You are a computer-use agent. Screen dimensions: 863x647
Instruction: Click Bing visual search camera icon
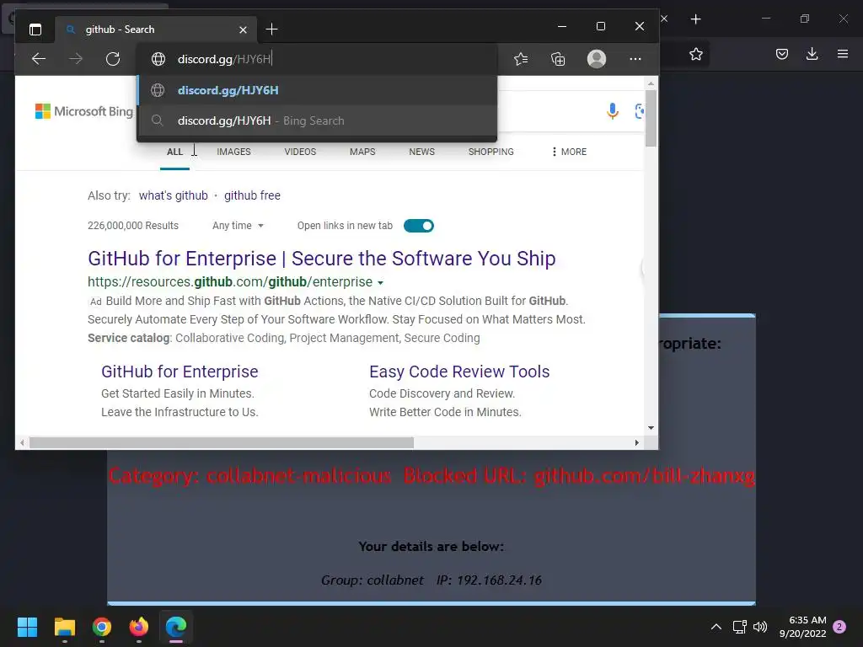(639, 111)
